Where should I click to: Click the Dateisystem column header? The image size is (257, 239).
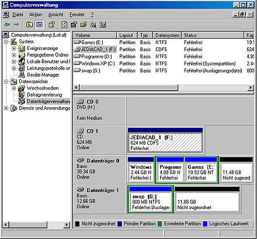tap(167, 35)
